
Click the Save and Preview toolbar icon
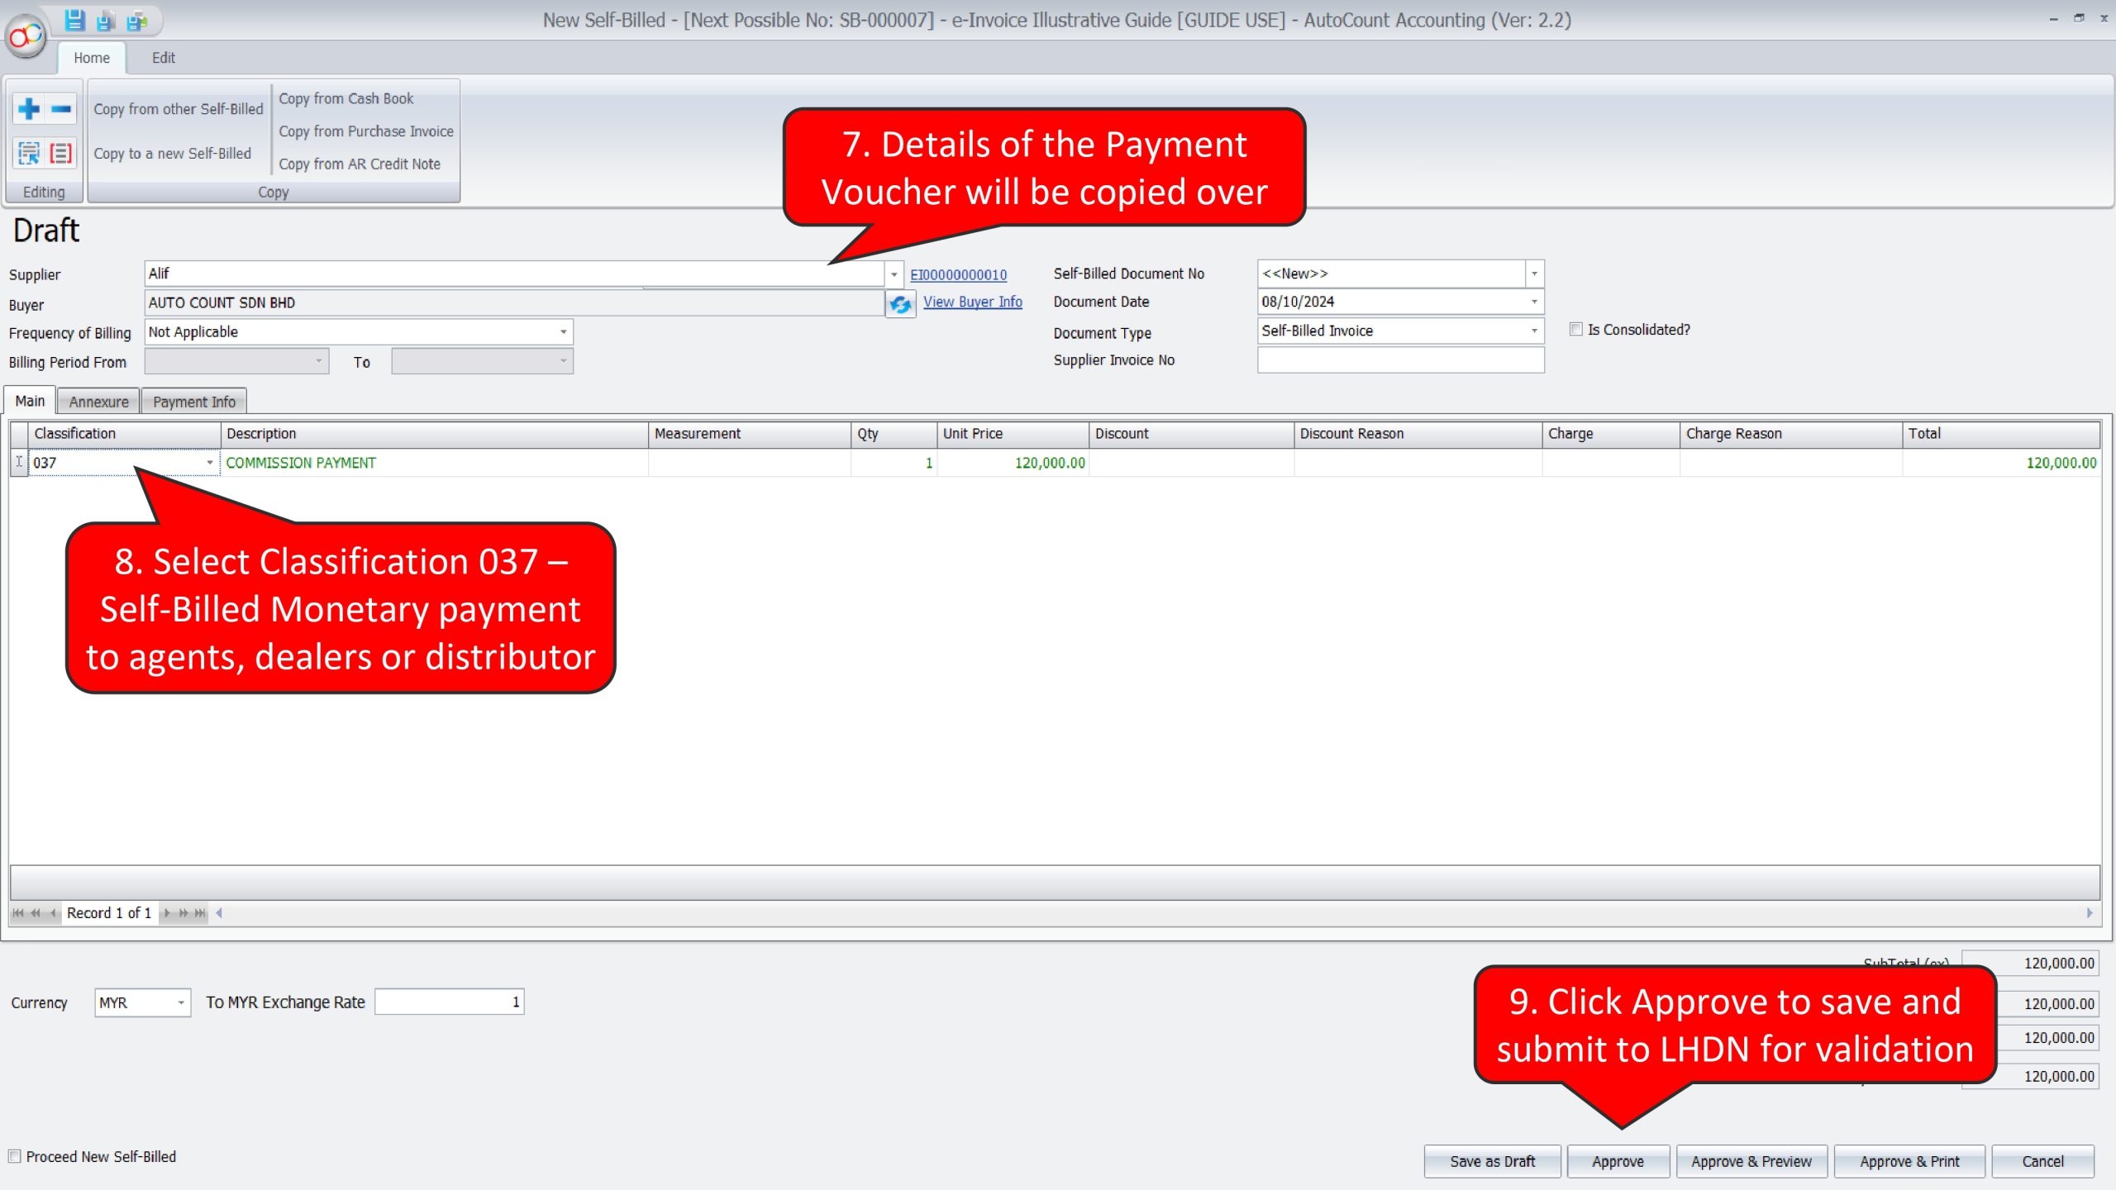[x=106, y=20]
